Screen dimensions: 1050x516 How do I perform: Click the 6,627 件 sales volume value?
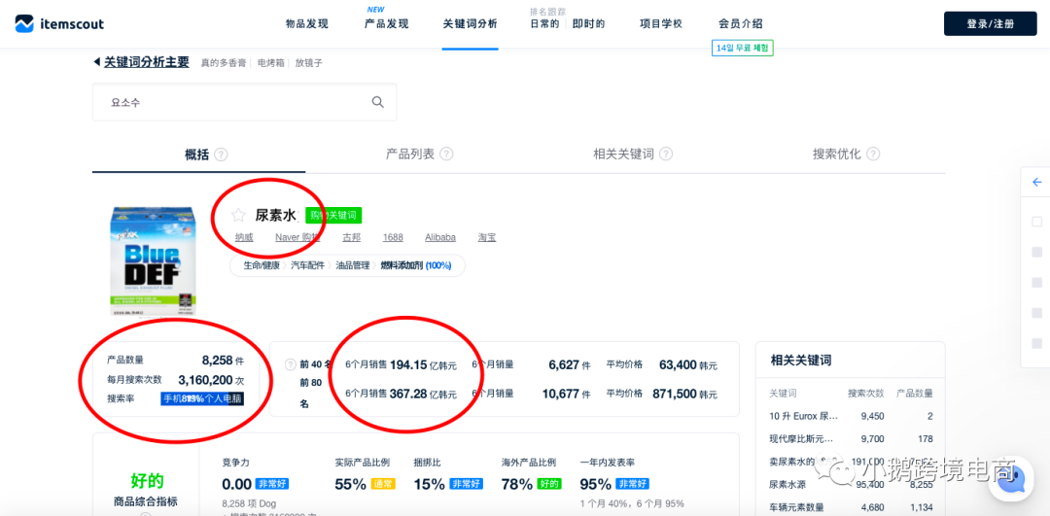[569, 365]
